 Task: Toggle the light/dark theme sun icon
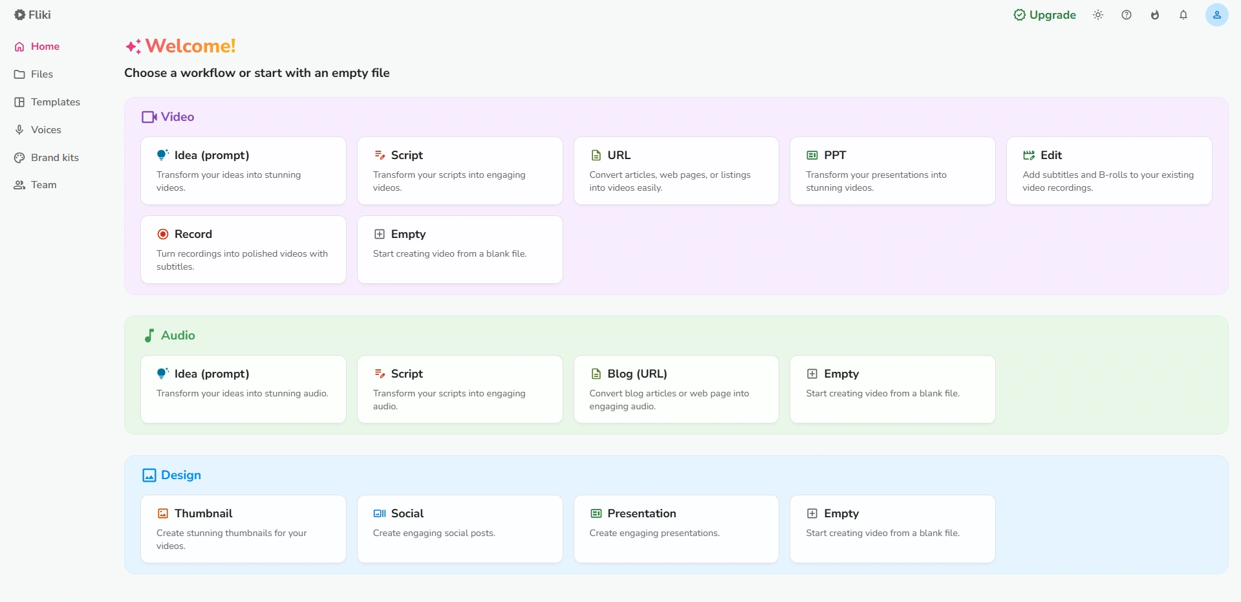(1098, 15)
